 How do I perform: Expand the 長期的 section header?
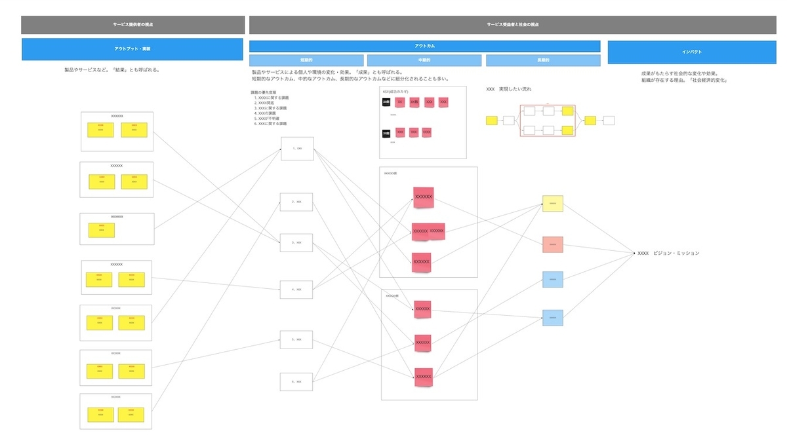[542, 60]
